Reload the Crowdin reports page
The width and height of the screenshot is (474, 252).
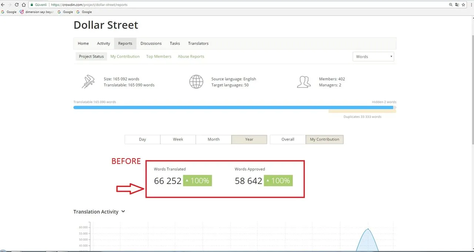(17, 5)
